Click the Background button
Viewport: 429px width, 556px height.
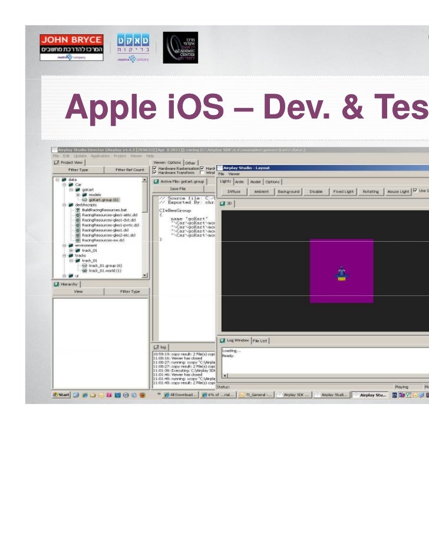289,192
